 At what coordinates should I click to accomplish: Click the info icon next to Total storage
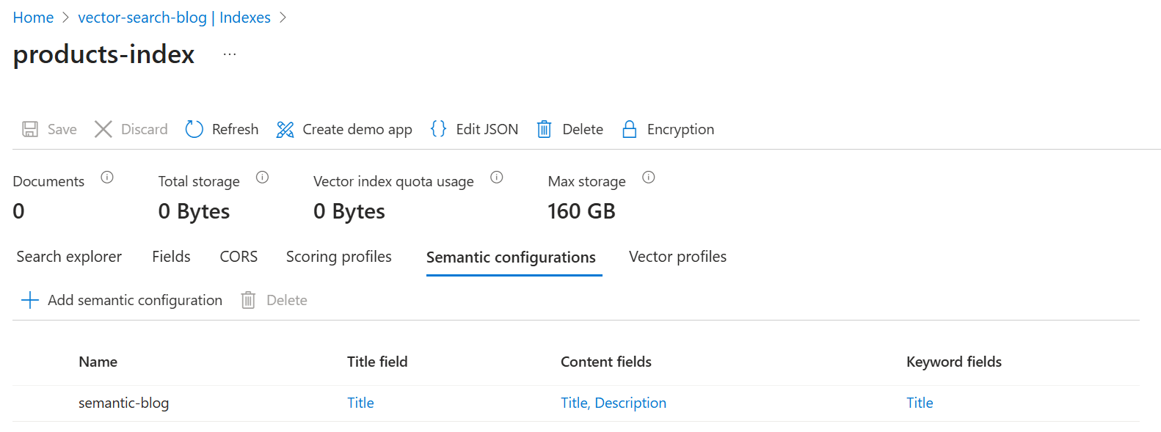point(262,177)
